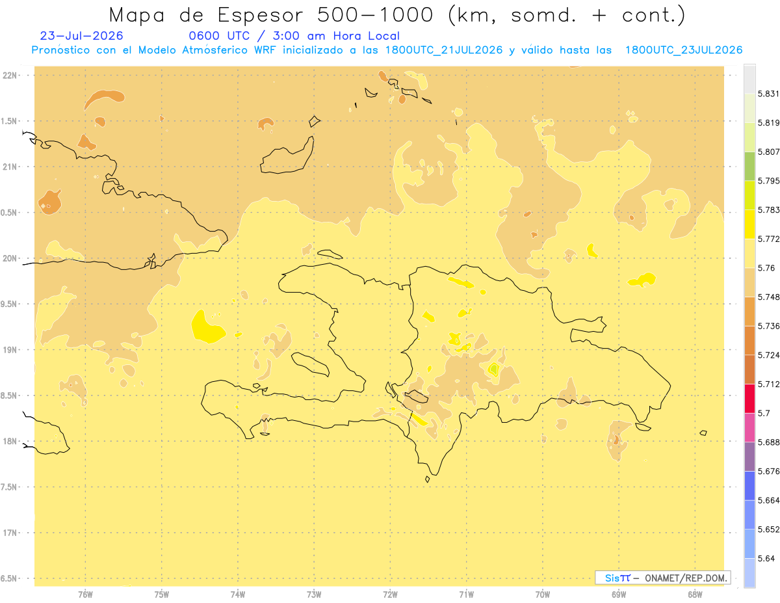Click the 68W longitude label
Screen dimensions: 780x603
[x=695, y=595]
